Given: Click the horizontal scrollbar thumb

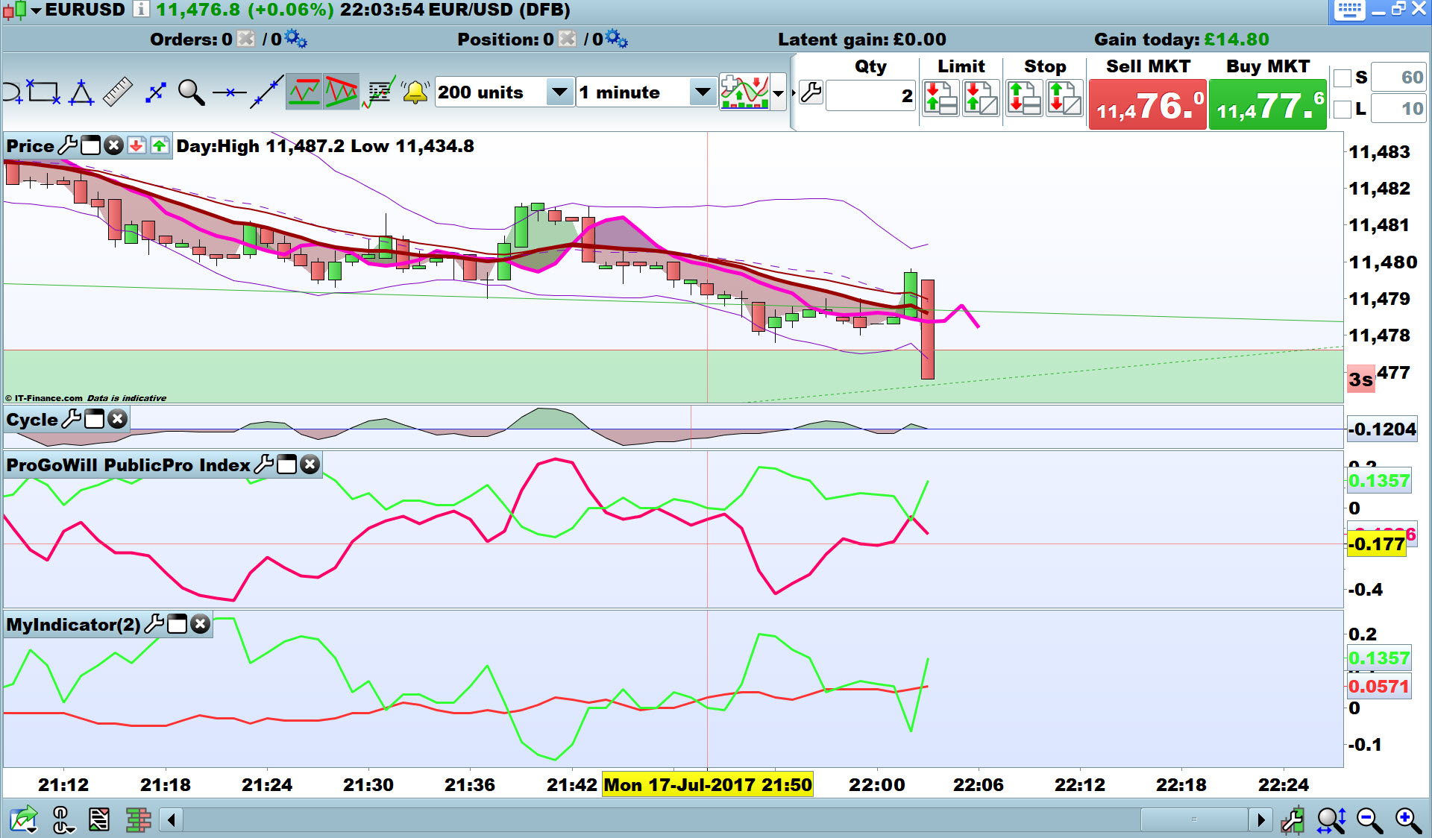Looking at the screenshot, I should tap(1194, 820).
